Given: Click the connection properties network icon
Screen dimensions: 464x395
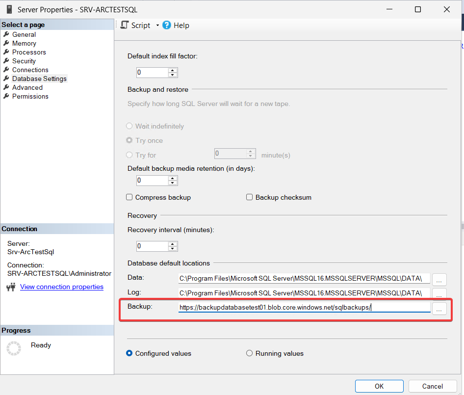Looking at the screenshot, I should 11,287.
